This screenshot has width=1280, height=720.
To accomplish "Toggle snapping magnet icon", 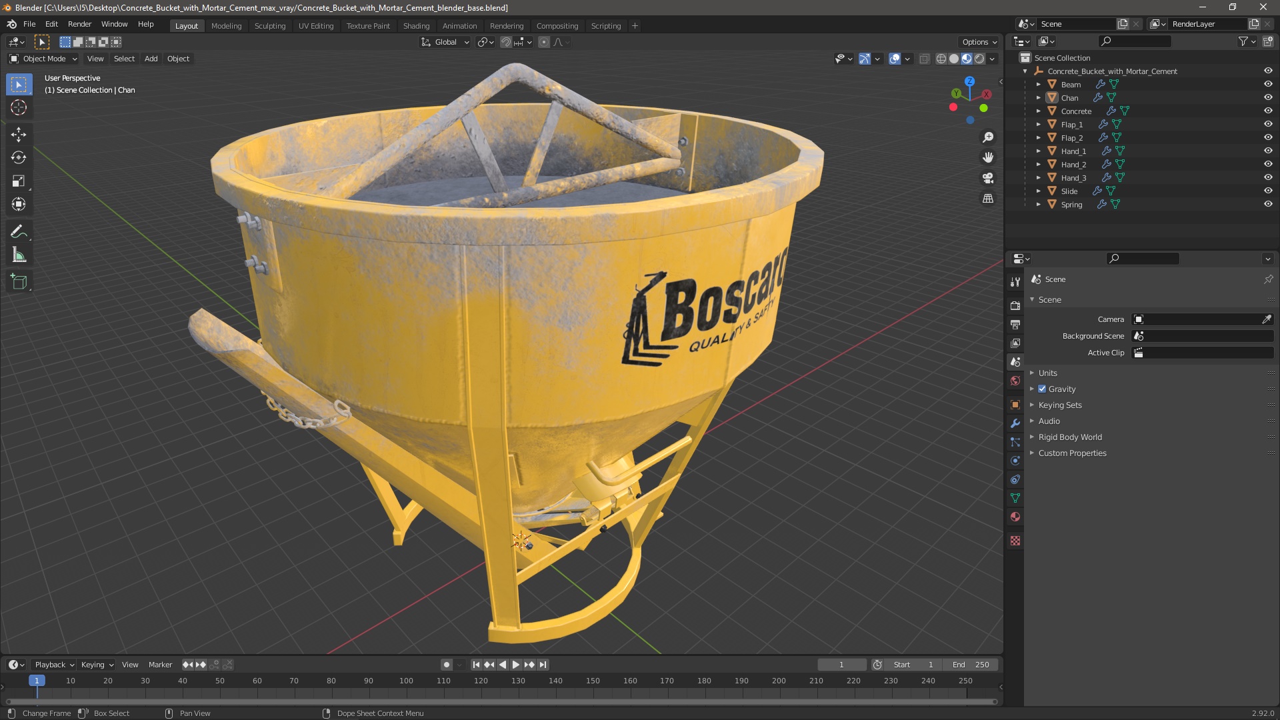I will pyautogui.click(x=506, y=42).
